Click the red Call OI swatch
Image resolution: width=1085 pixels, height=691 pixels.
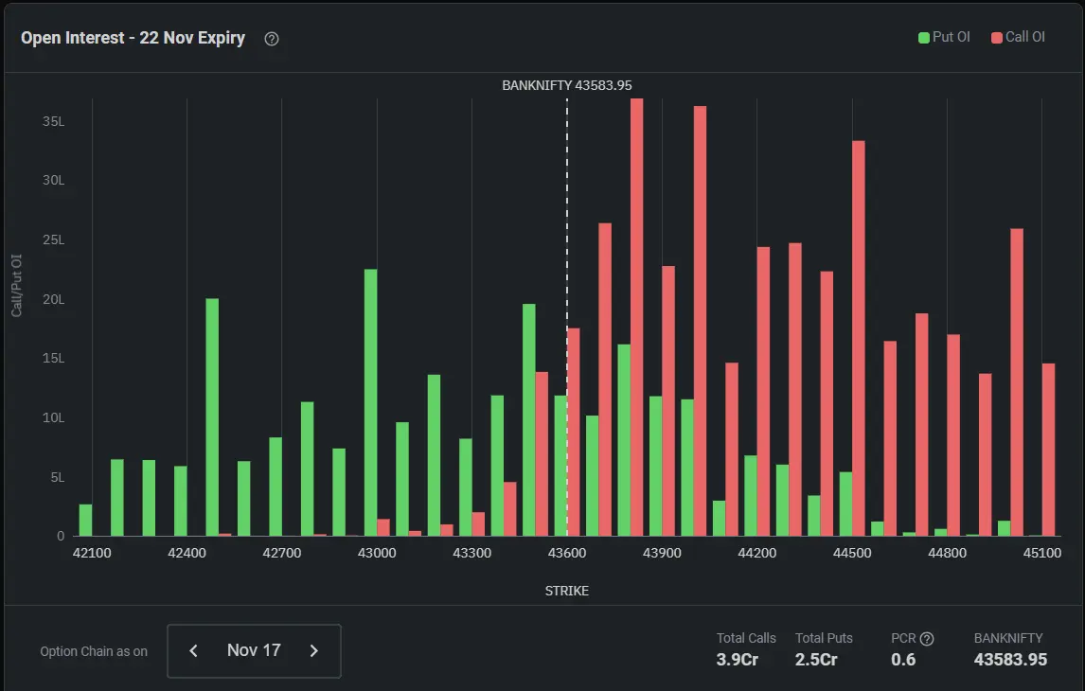pyautogui.click(x=996, y=37)
